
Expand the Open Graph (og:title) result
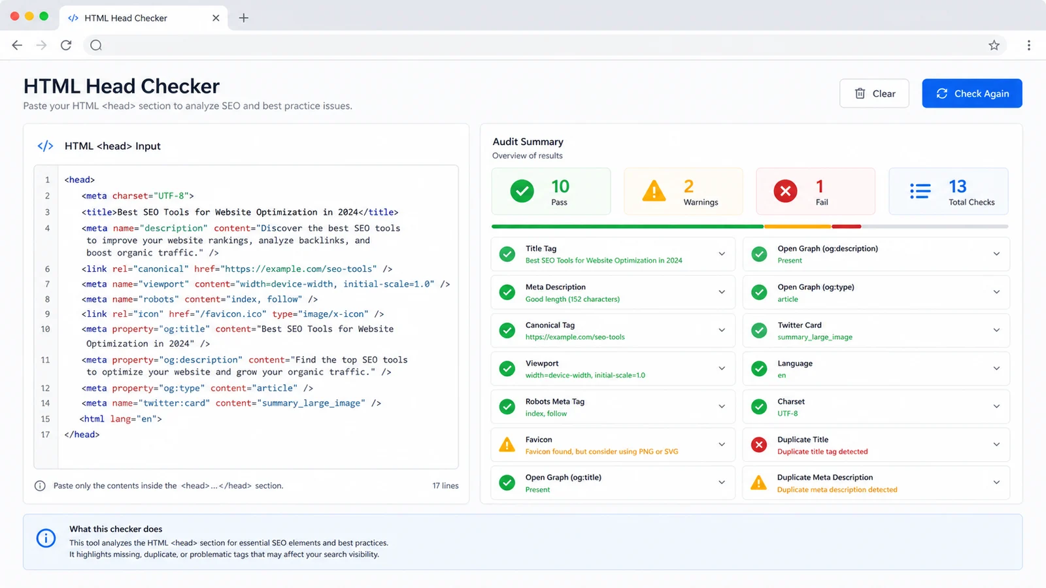[722, 482]
